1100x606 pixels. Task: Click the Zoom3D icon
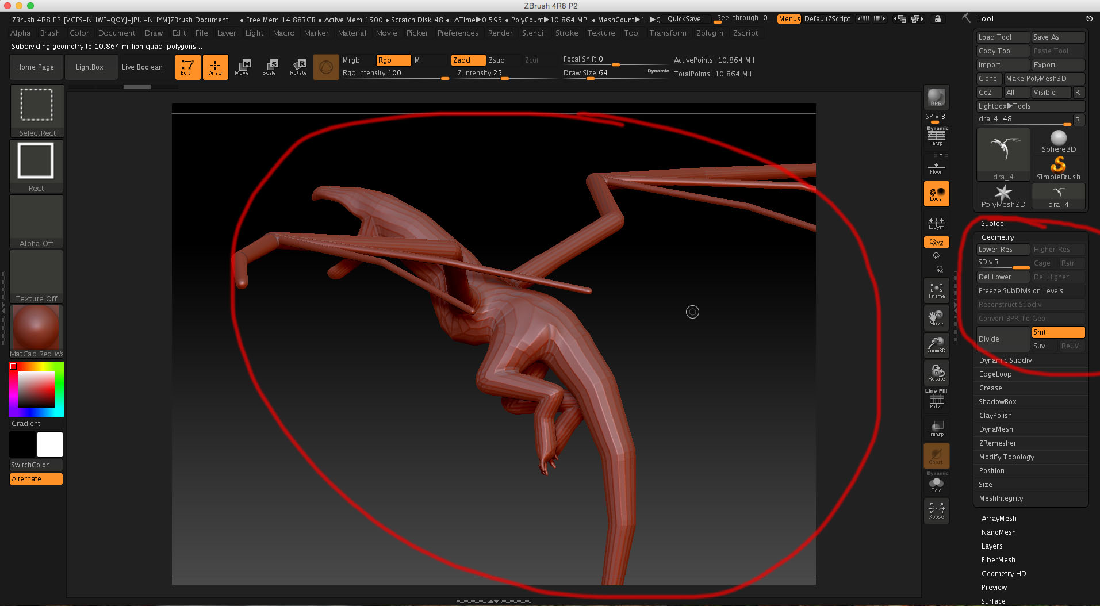click(936, 345)
